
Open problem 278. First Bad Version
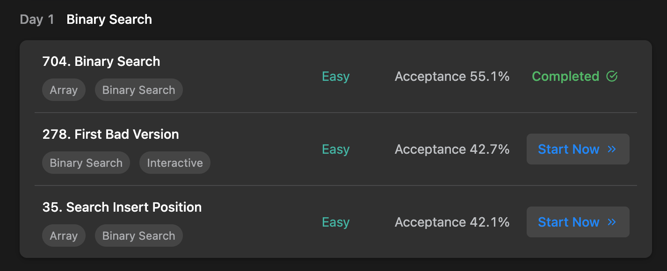click(110, 134)
